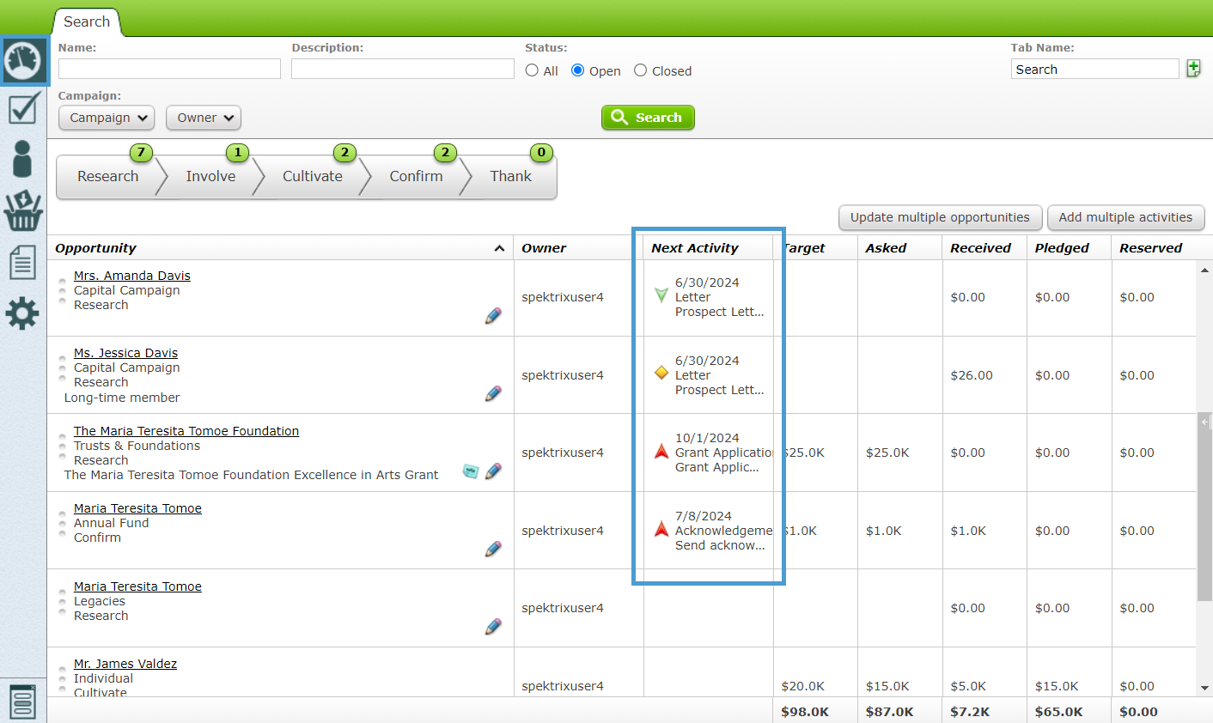Click the Long-time member description text
Screen dimensions: 1213x723
pyautogui.click(x=122, y=398)
